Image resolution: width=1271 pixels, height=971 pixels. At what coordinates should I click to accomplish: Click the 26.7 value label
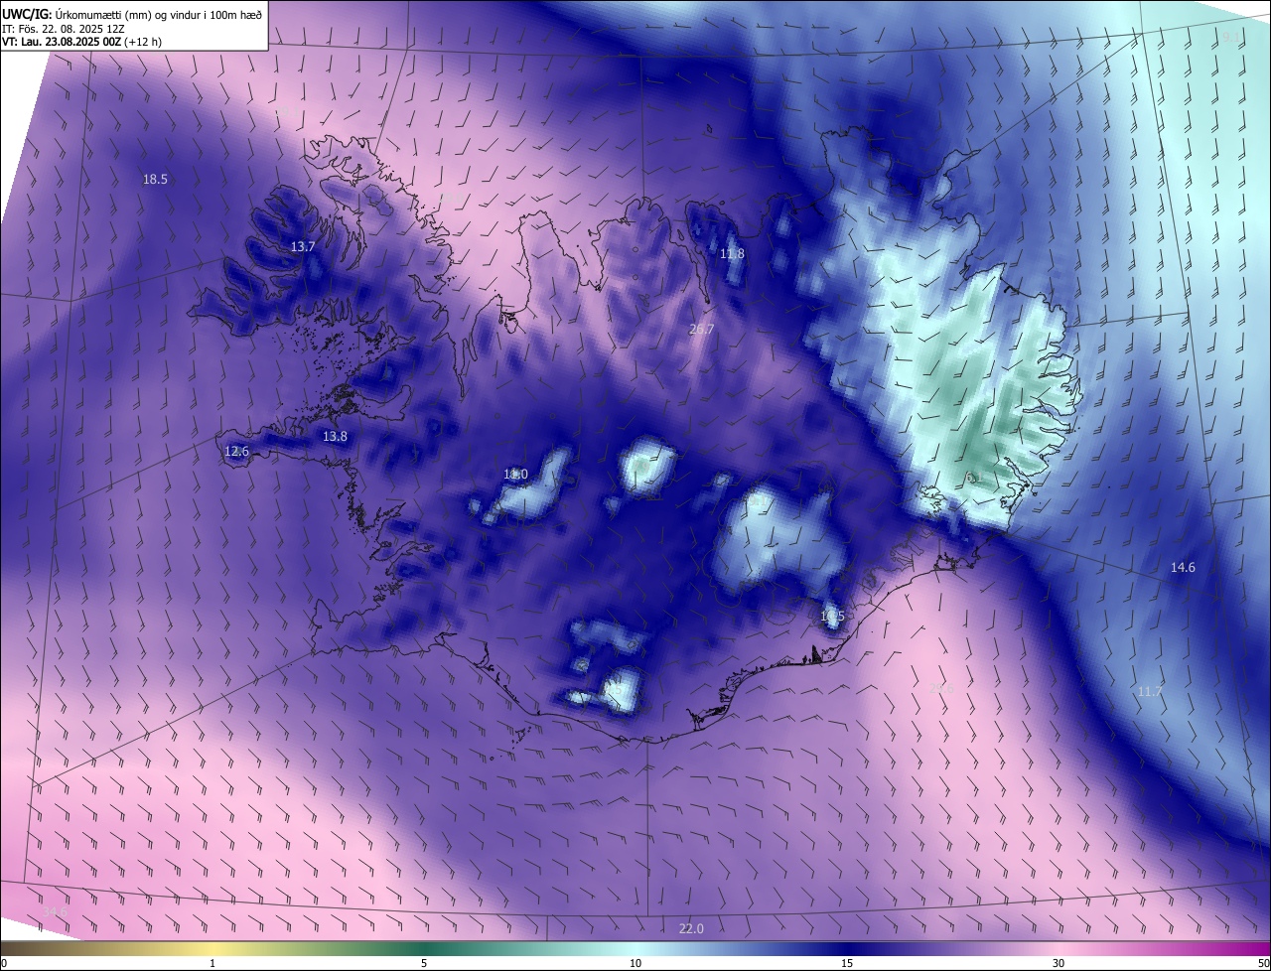click(x=702, y=329)
